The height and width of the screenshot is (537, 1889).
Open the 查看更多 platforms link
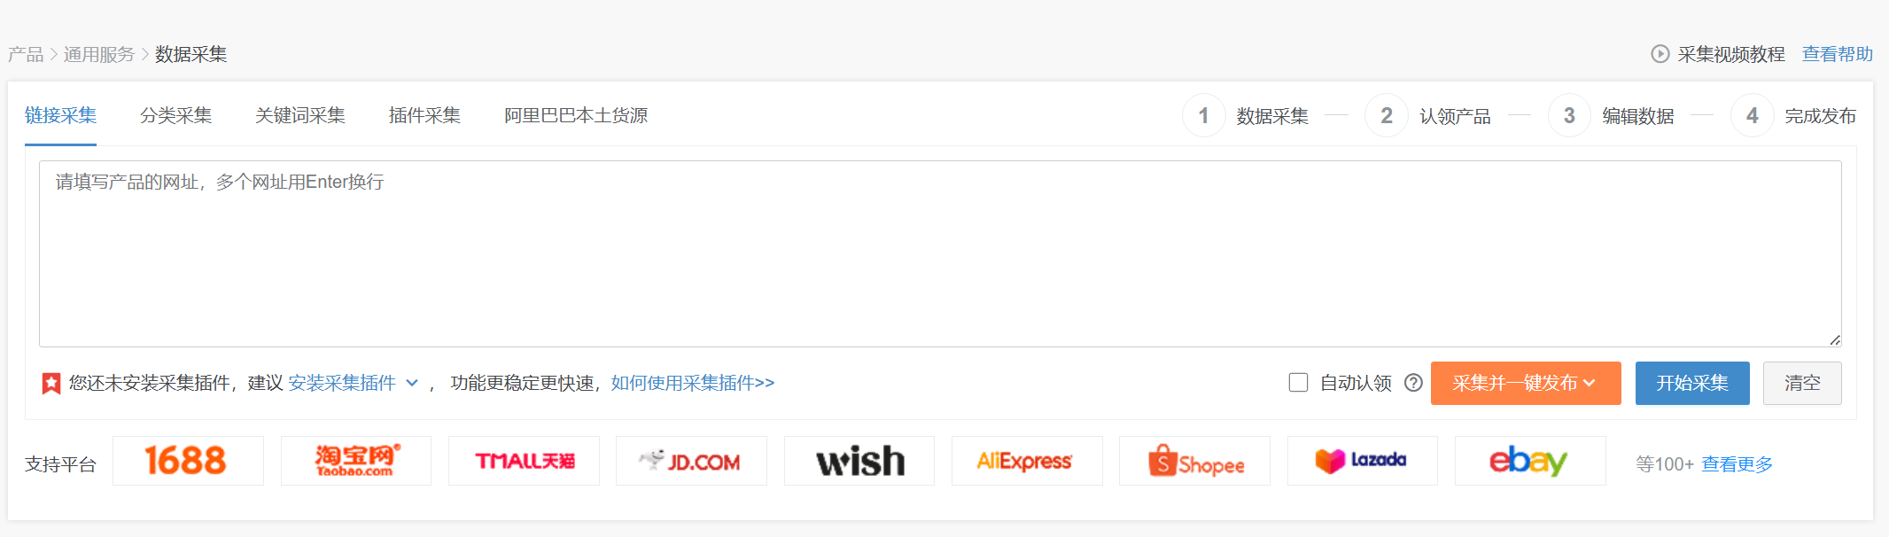coord(1737,464)
